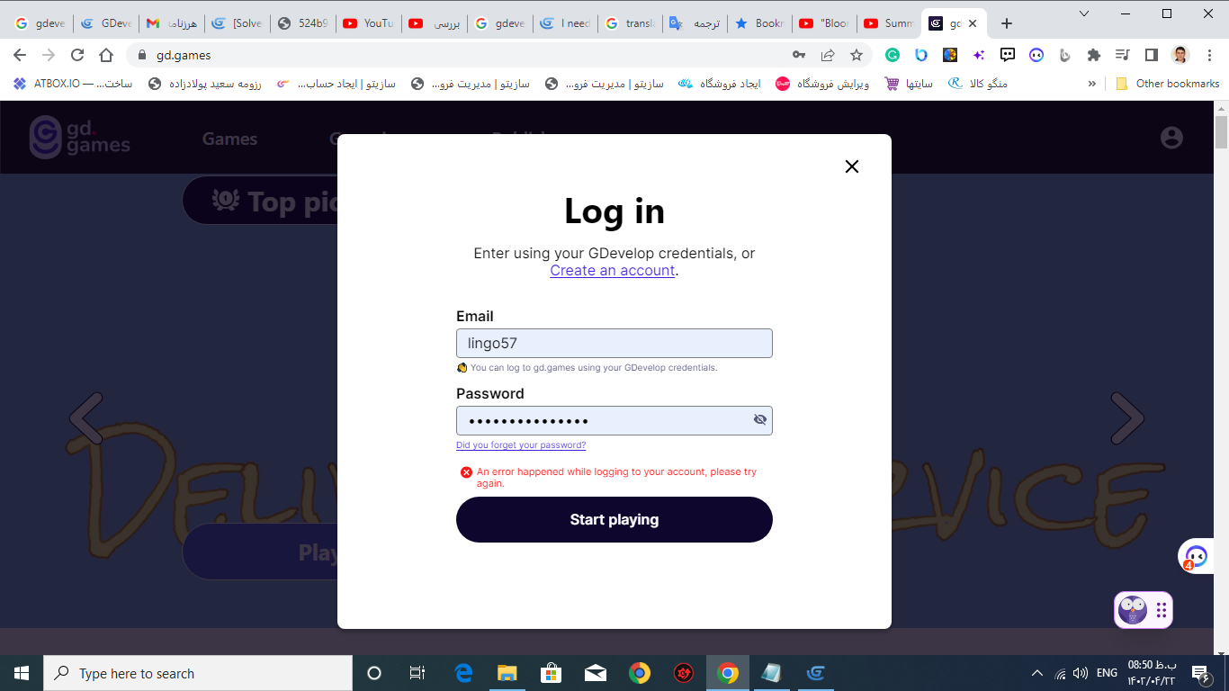Open the tab search dropdown arrow
This screenshot has height=691, width=1229.
[1084, 13]
